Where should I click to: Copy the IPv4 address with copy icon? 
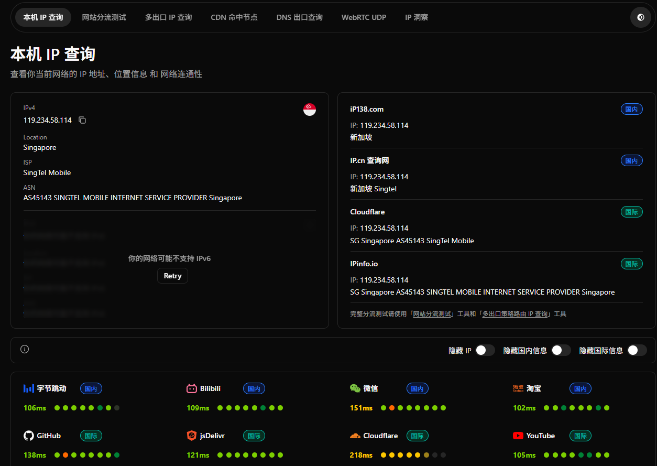click(x=82, y=120)
